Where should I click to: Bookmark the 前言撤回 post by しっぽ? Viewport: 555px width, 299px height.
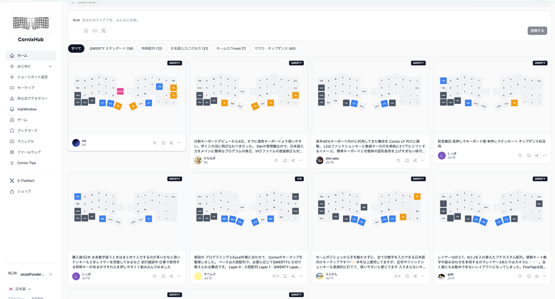tap(529, 155)
